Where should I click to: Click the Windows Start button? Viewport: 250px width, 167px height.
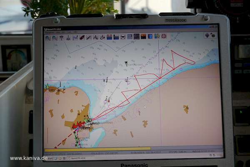49,158
